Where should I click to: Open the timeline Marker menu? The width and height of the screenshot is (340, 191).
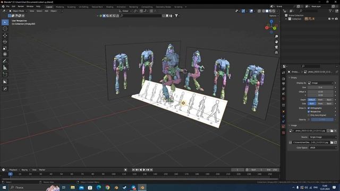click(x=42, y=170)
